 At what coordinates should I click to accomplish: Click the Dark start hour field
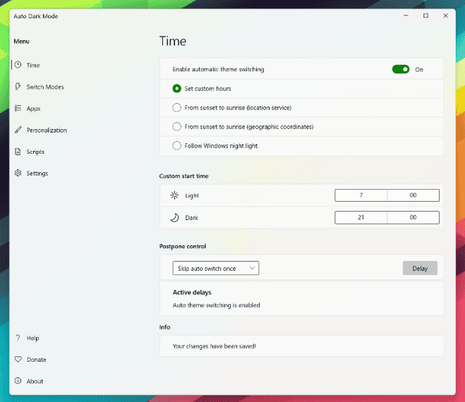(361, 218)
